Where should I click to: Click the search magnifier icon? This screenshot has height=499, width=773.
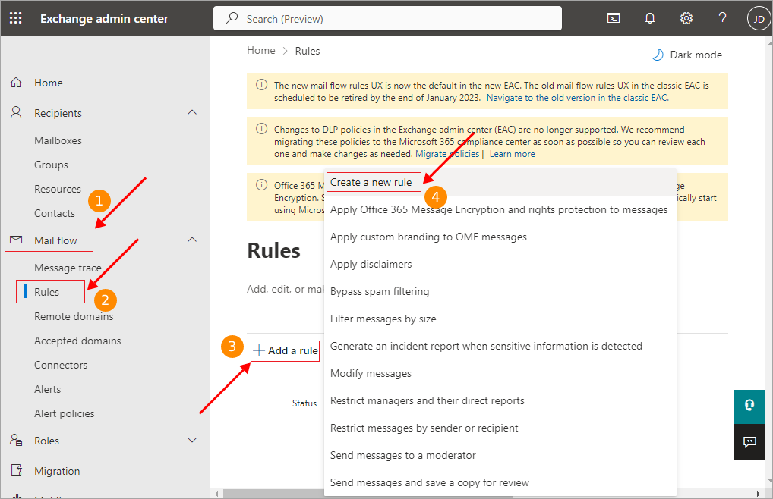[x=231, y=19]
